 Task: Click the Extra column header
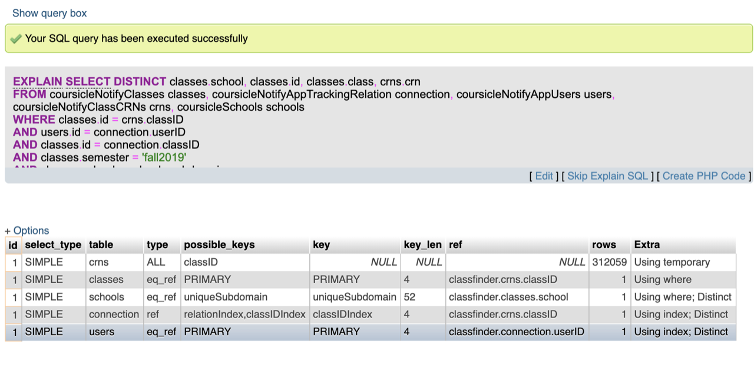[x=647, y=245]
